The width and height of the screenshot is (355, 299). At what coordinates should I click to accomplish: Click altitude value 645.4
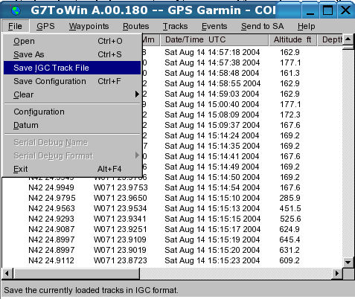[290, 239]
